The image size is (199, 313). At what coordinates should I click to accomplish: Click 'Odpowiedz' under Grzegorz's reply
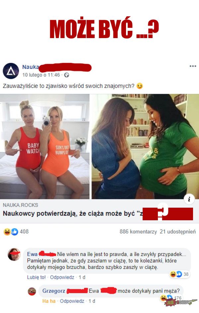tap(72, 301)
